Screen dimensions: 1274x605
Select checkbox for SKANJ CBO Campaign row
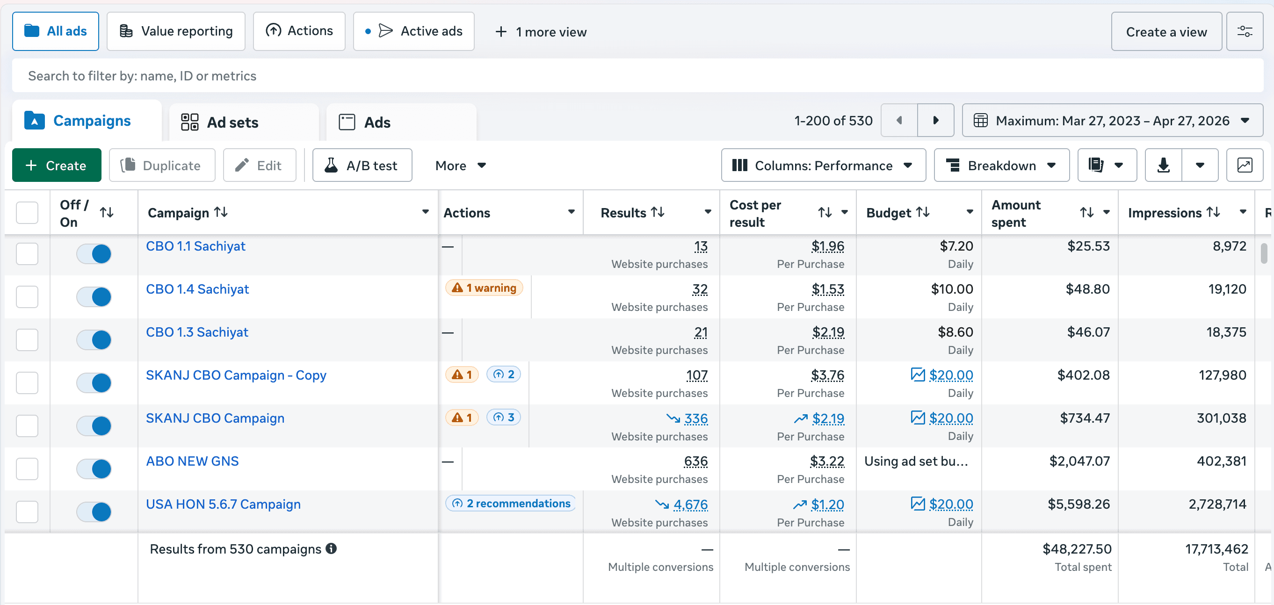click(x=27, y=425)
